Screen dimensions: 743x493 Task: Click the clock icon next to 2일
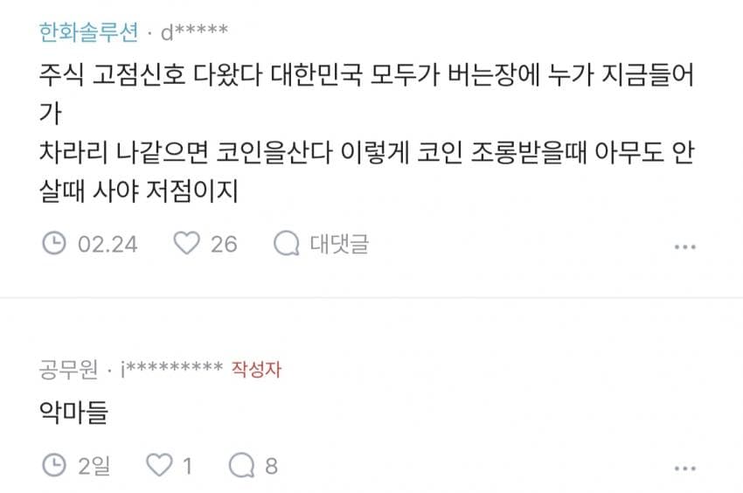point(54,466)
